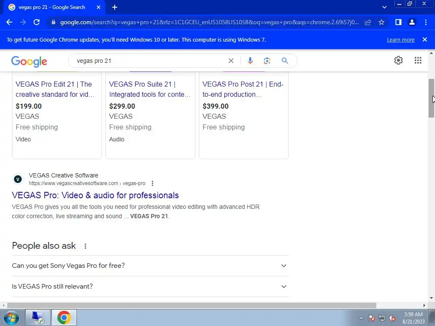Share this page from the address bar
Screen dimensions: 435x326
[x=368, y=22]
